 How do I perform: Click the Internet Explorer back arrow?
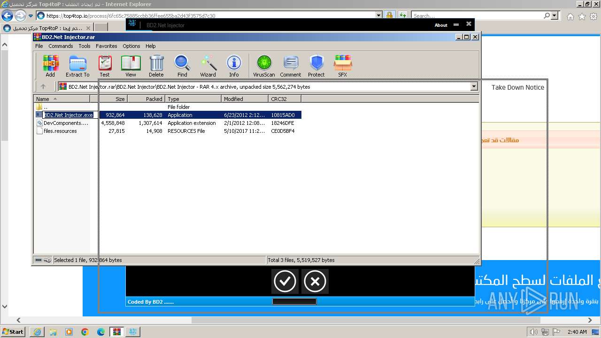pos(8,15)
